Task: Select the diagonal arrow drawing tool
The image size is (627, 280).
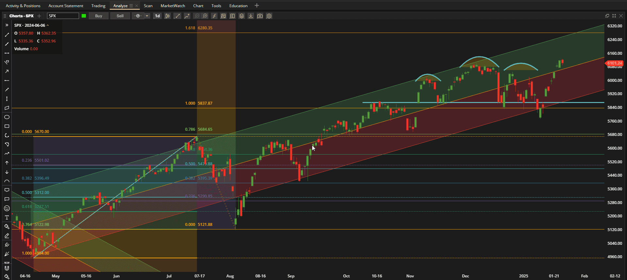Action: [7, 71]
